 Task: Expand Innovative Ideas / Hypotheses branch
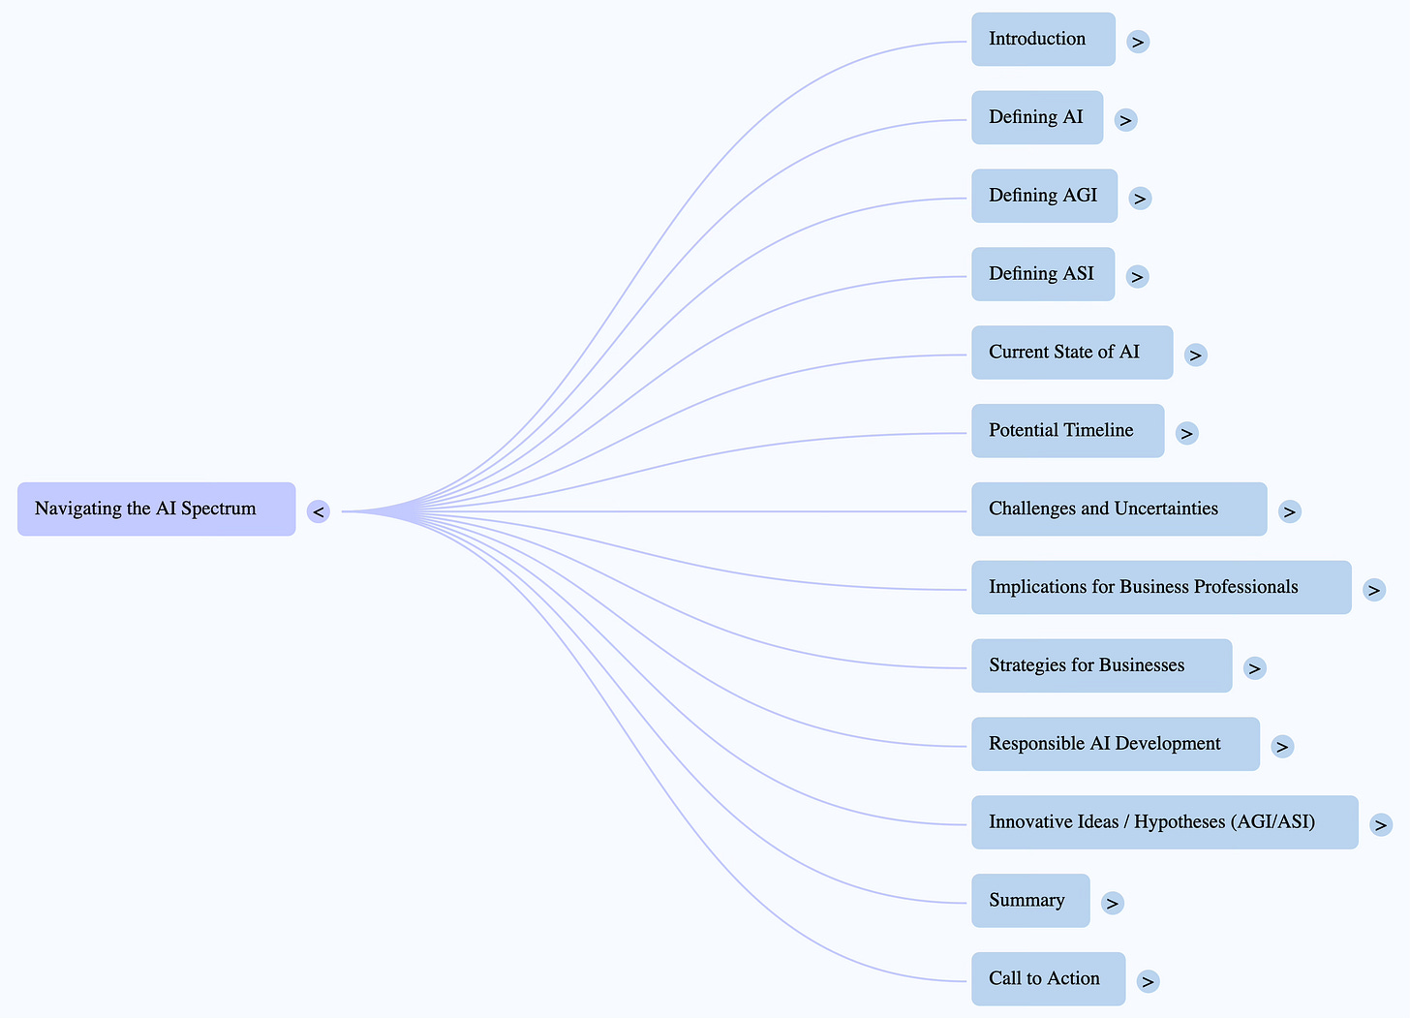[1381, 825]
